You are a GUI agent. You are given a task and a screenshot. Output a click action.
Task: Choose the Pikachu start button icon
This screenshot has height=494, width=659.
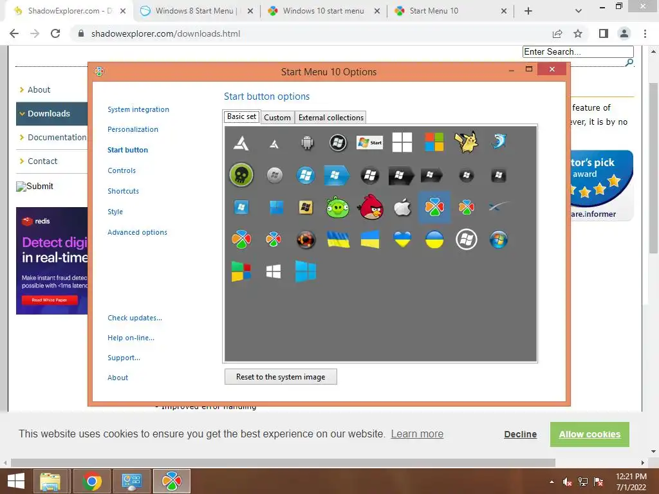pyautogui.click(x=466, y=142)
